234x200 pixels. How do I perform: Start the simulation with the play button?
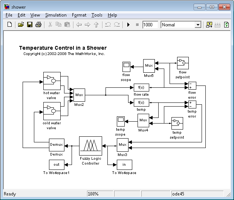[x=128, y=24]
